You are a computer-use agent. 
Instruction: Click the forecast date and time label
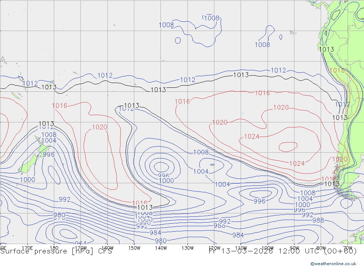pyautogui.click(x=283, y=251)
